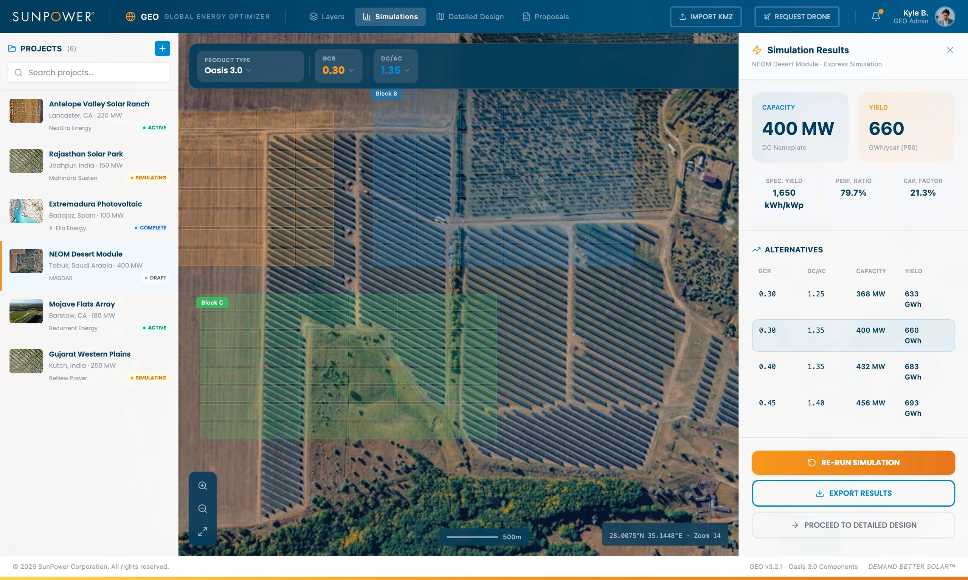
Task: Click the 21.3% Cap. Factor value
Action: click(x=923, y=193)
